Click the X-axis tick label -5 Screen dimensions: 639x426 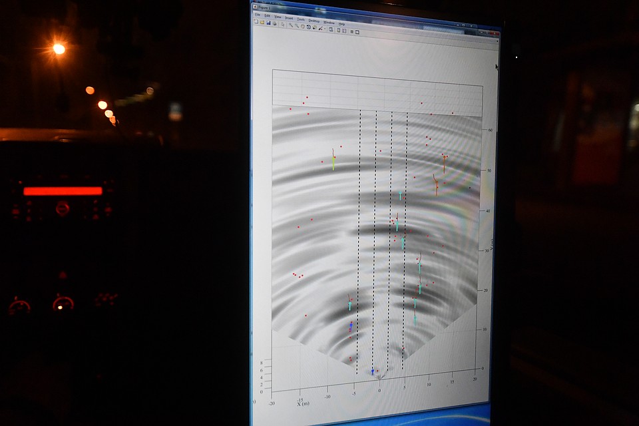(x=353, y=393)
